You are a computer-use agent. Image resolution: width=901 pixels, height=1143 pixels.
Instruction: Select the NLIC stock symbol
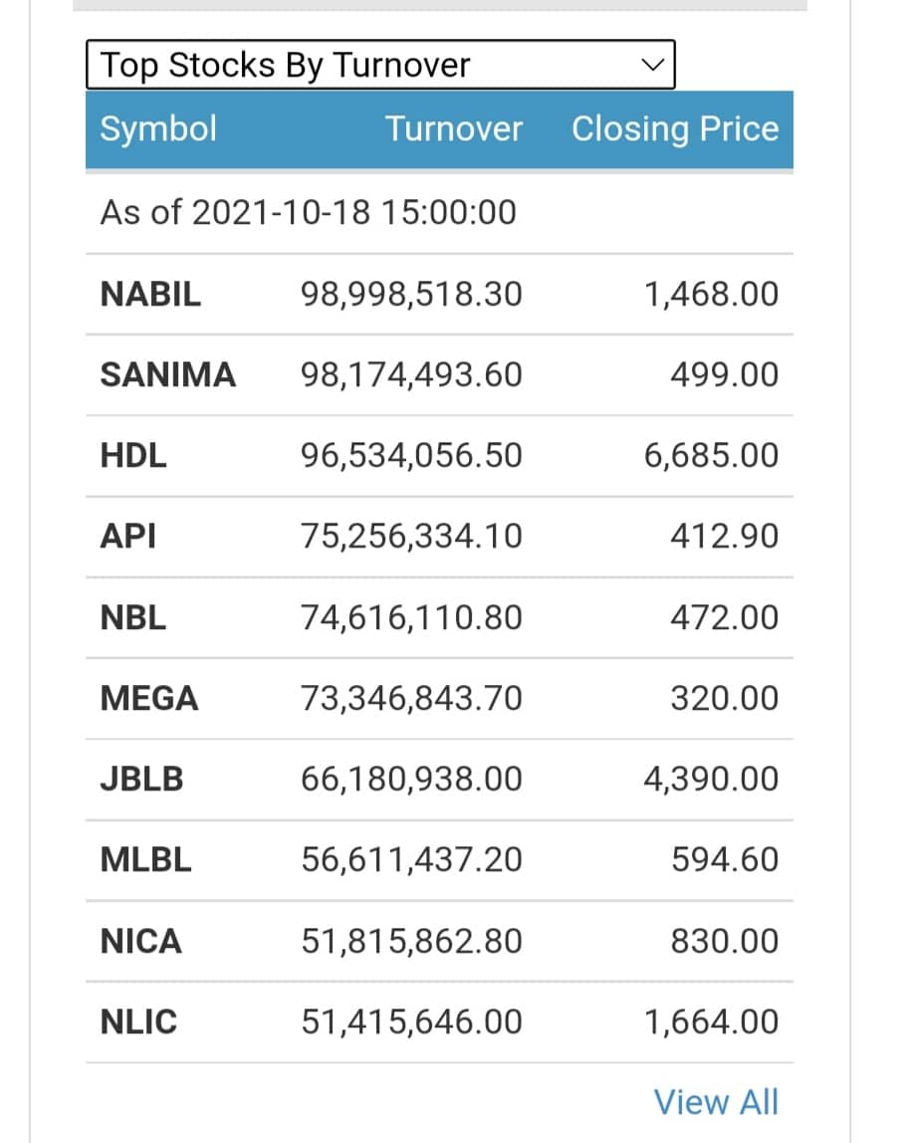click(x=138, y=1023)
